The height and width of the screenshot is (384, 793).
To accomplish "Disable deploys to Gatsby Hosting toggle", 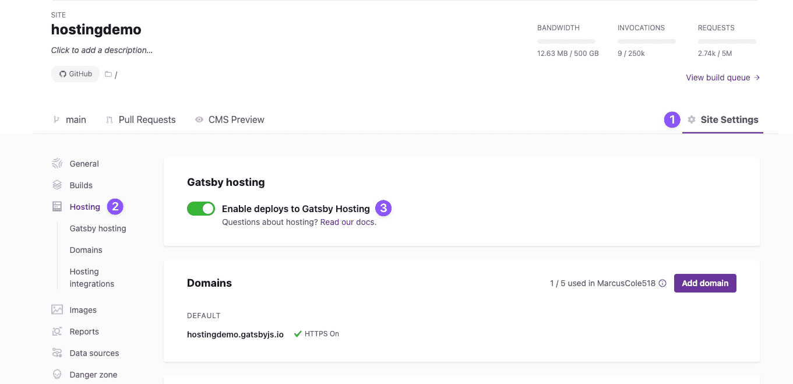I will pyautogui.click(x=201, y=209).
